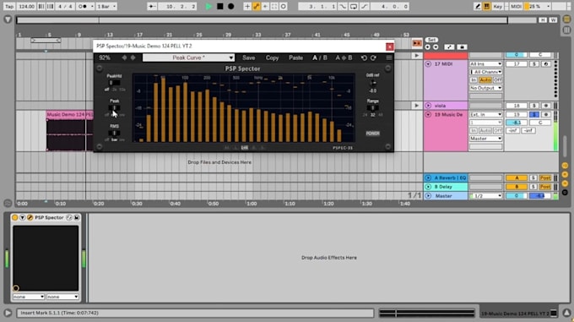Image resolution: width=574 pixels, height=322 pixels.
Task: Click the Punch-In switch icon
Action: click(343, 6)
